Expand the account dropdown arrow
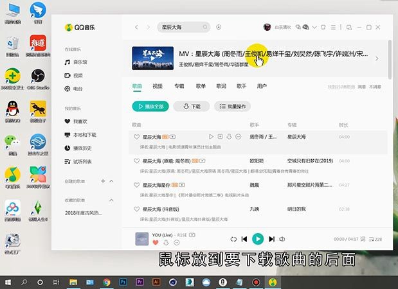 click(314, 27)
